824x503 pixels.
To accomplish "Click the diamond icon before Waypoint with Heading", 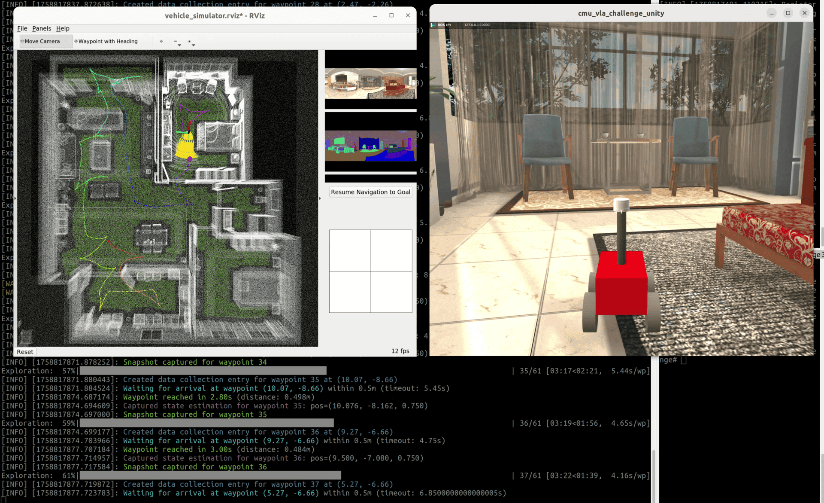I will [76, 41].
